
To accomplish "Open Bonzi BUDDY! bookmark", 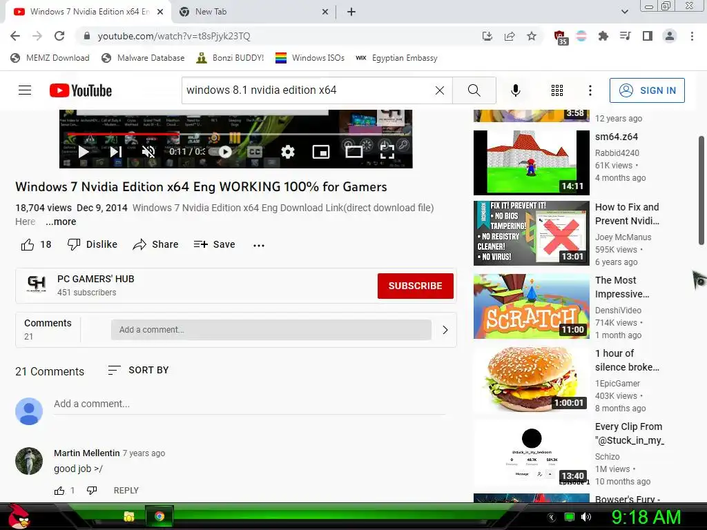I will [x=230, y=58].
